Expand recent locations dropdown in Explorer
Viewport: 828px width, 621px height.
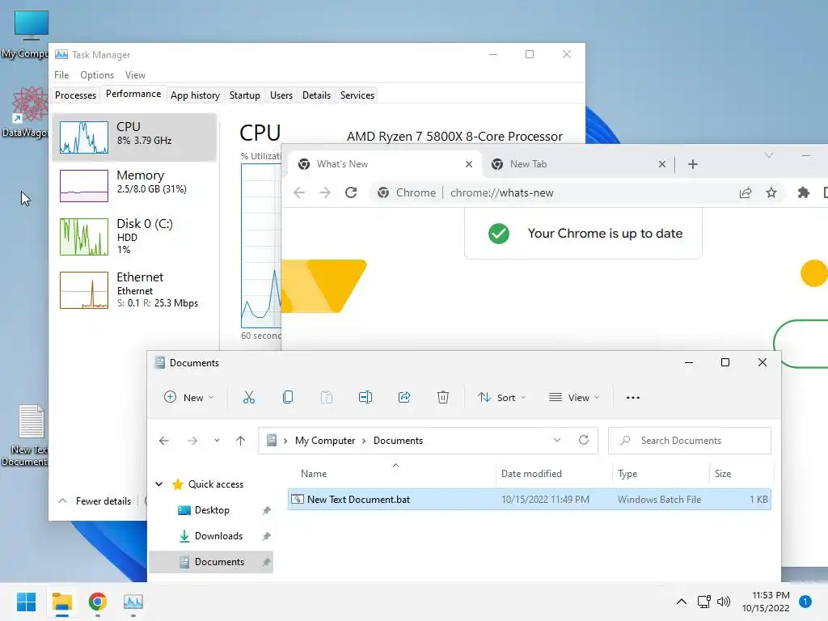pos(217,441)
